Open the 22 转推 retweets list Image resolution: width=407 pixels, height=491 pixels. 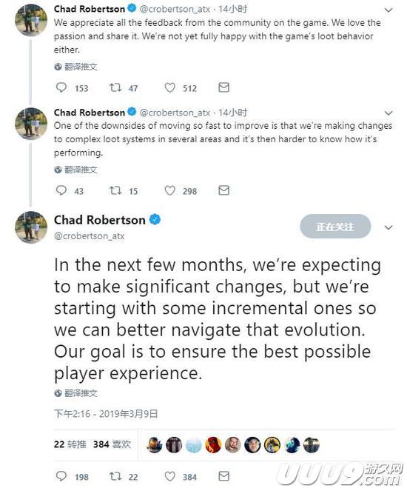pyautogui.click(x=70, y=444)
